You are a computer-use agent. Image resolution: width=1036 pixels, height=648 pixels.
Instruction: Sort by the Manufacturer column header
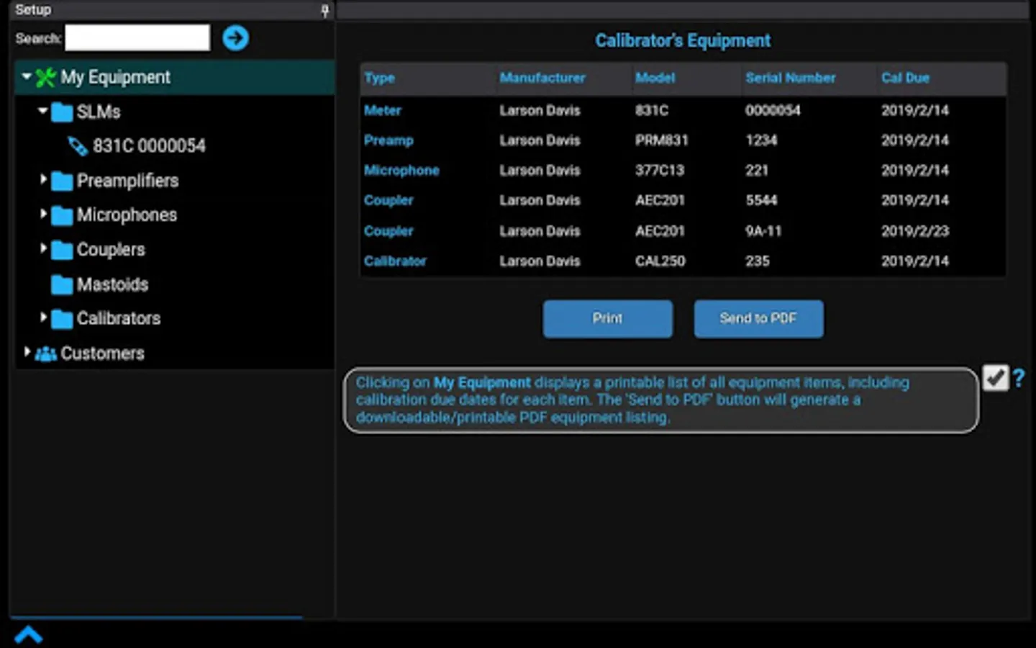542,78
